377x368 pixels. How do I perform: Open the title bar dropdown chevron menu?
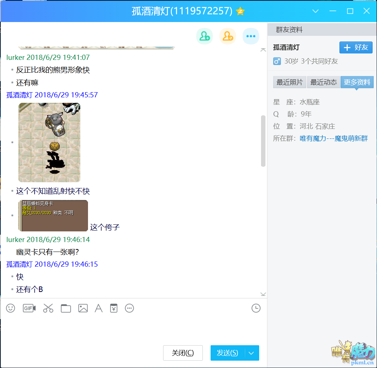(x=316, y=11)
